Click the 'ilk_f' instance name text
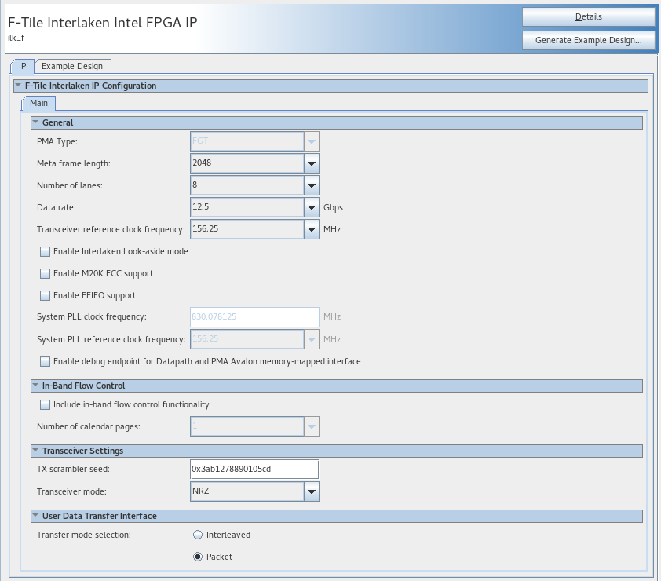The width and height of the screenshot is (661, 581). point(16,38)
